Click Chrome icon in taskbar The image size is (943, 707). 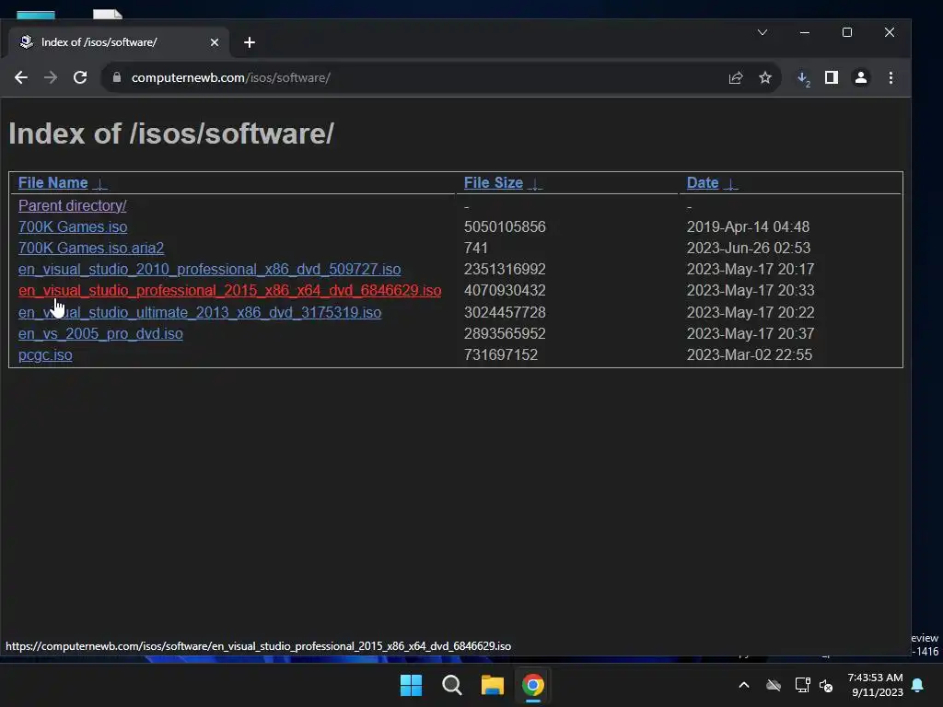click(533, 685)
